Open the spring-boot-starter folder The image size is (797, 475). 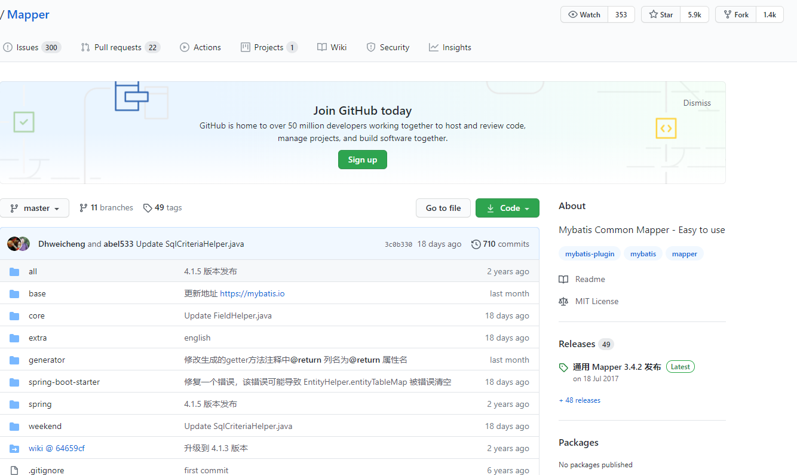[x=64, y=382]
